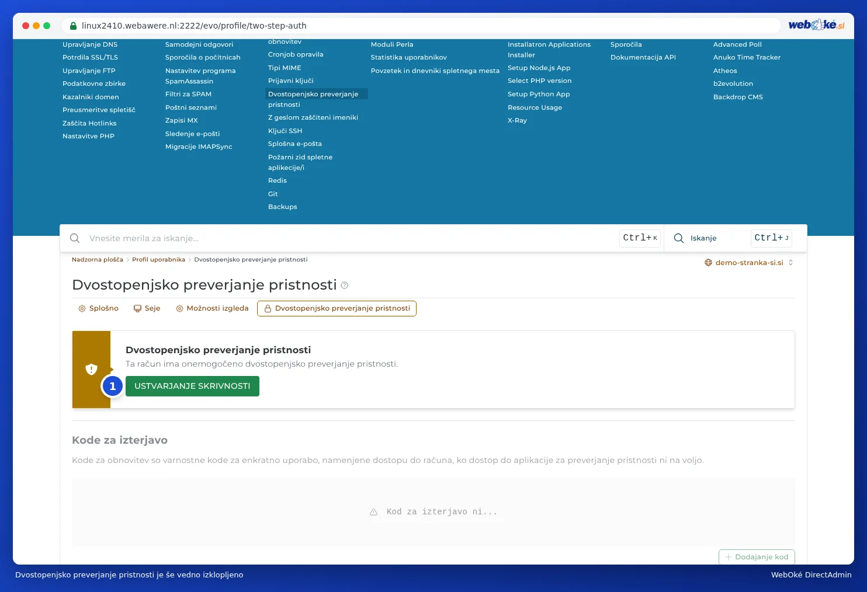The width and height of the screenshot is (867, 592).
Task: Open Cronjob opravila menu link
Action: pyautogui.click(x=296, y=54)
